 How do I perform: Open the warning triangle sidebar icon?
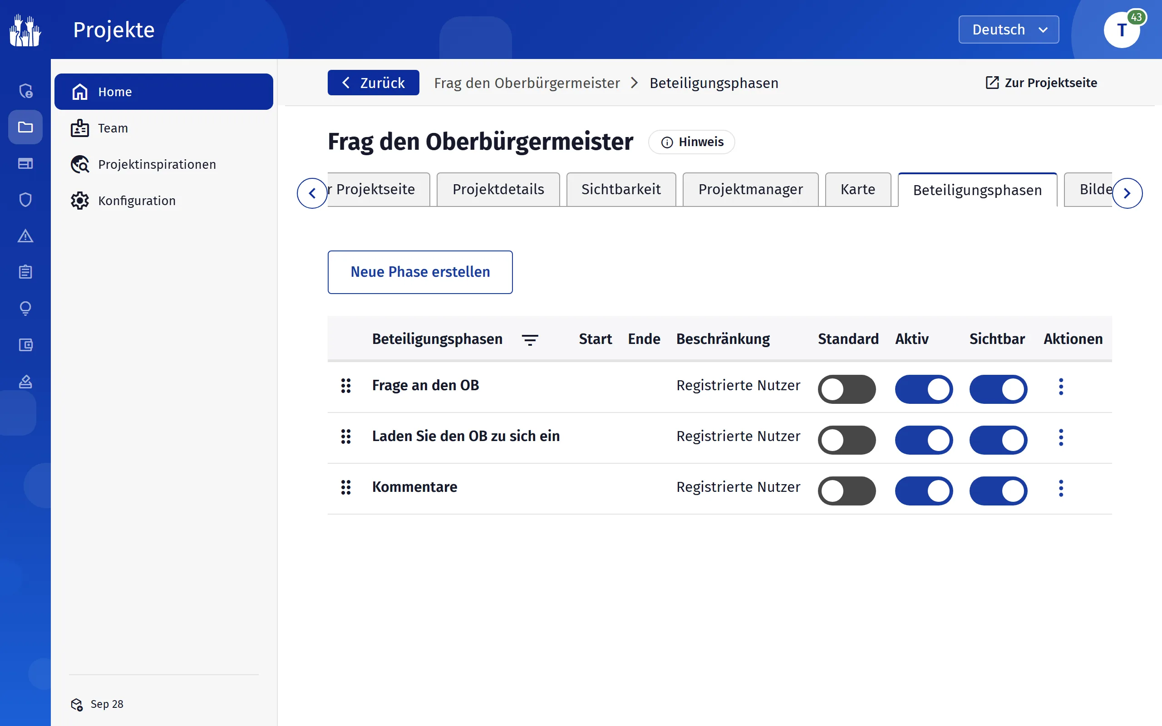pos(25,236)
